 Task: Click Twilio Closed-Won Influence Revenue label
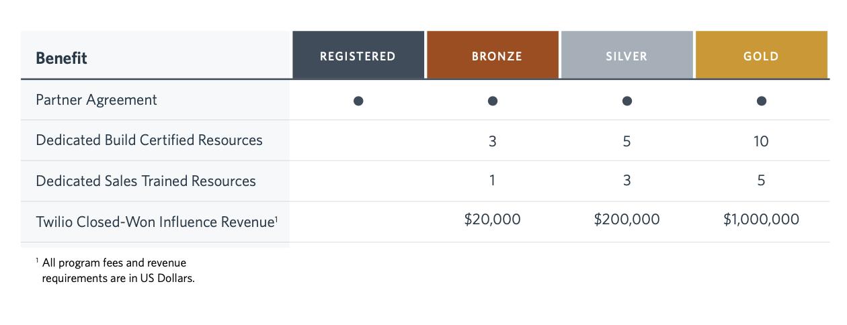click(x=156, y=221)
